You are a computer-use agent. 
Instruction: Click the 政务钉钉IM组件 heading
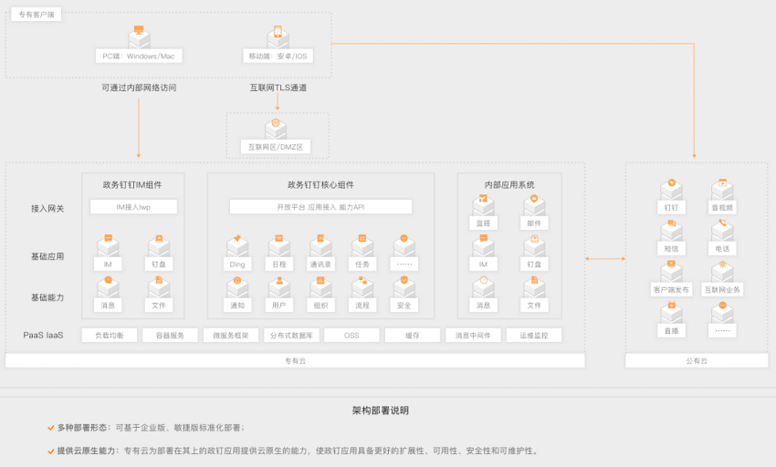click(132, 184)
